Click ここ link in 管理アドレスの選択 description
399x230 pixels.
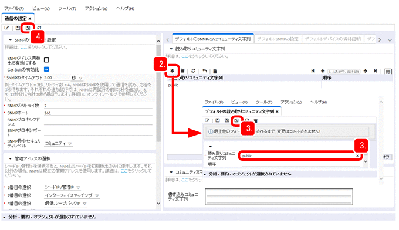tap(124, 171)
